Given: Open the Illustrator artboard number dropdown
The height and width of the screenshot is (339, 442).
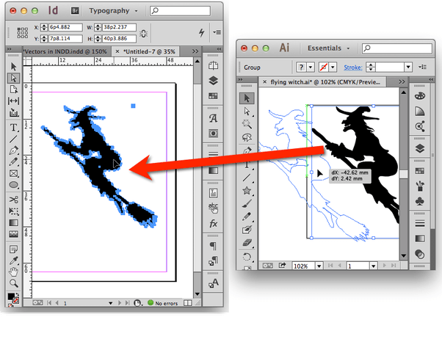Looking at the screenshot, I should tap(373, 266).
